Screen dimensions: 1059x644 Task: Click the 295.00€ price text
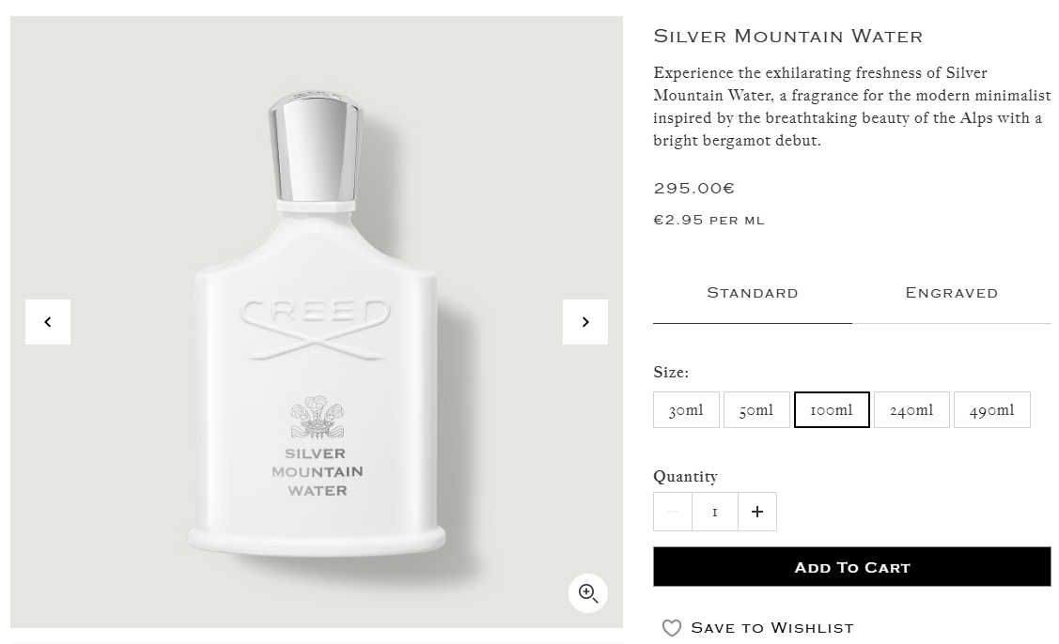tap(693, 189)
